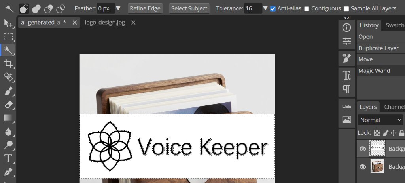Click the Feather value field
The width and height of the screenshot is (405, 183).
106,8
